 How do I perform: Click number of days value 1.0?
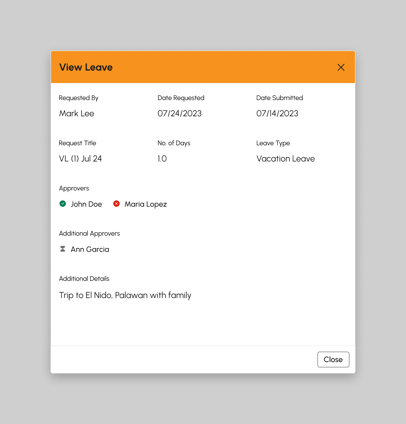click(162, 158)
